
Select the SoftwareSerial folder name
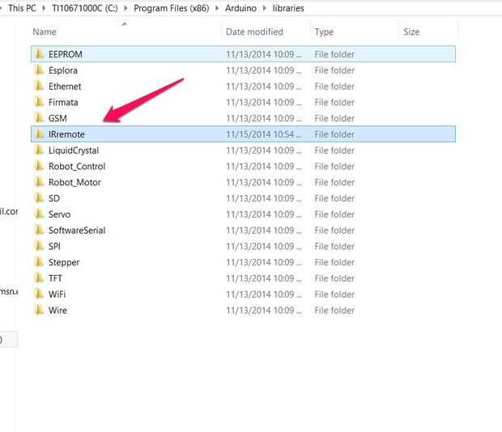click(77, 231)
